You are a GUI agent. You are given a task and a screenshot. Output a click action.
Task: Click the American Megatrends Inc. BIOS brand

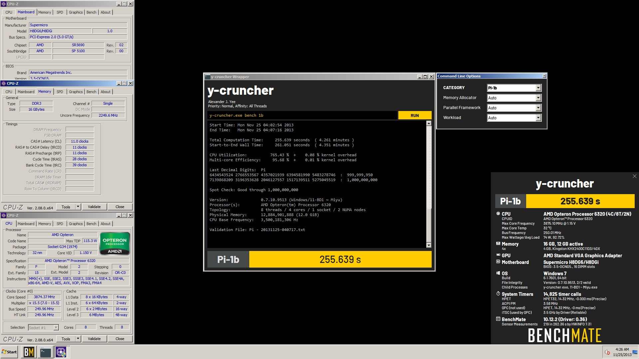pos(78,72)
